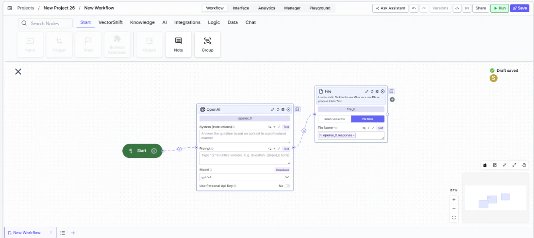
Task: Remove edge between OpenAI and File
Action: tap(304, 131)
